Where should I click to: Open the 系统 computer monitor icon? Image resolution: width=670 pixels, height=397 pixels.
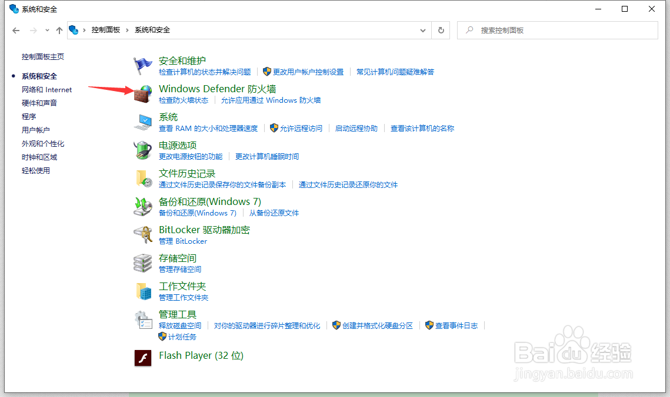click(143, 122)
